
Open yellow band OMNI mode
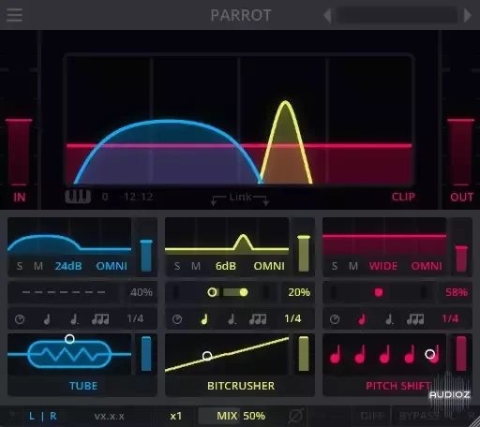click(x=269, y=266)
